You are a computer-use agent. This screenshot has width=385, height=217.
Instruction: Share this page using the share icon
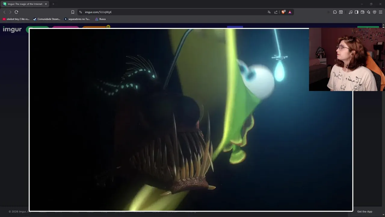click(276, 12)
